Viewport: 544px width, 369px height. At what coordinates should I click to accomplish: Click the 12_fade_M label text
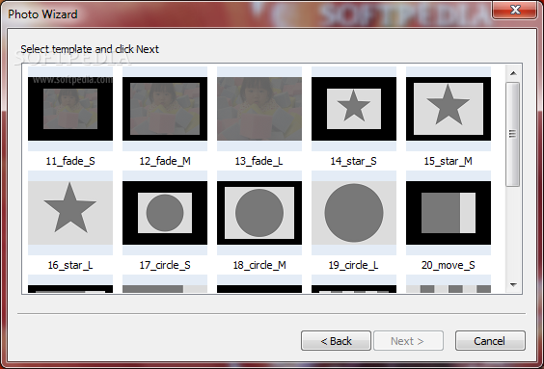pyautogui.click(x=165, y=161)
